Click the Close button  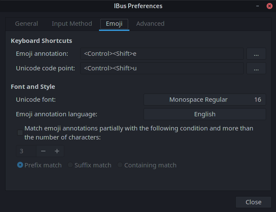pos(253,202)
